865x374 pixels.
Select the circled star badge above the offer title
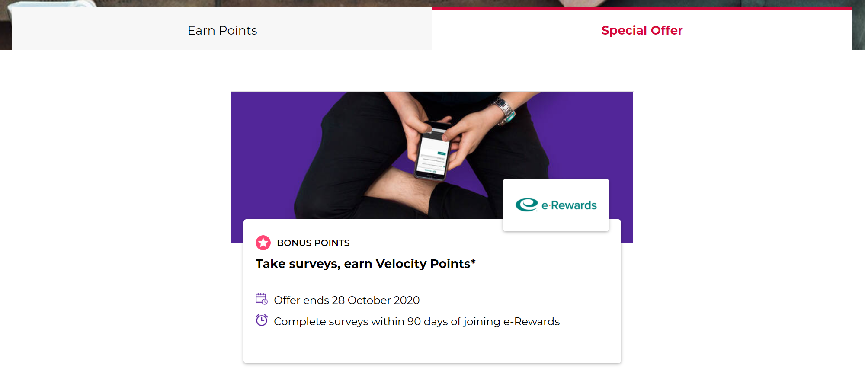click(263, 243)
